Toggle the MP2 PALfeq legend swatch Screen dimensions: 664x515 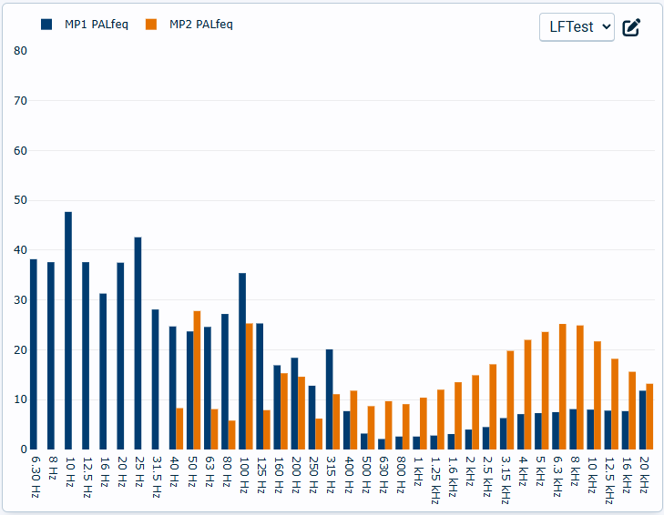coord(151,25)
